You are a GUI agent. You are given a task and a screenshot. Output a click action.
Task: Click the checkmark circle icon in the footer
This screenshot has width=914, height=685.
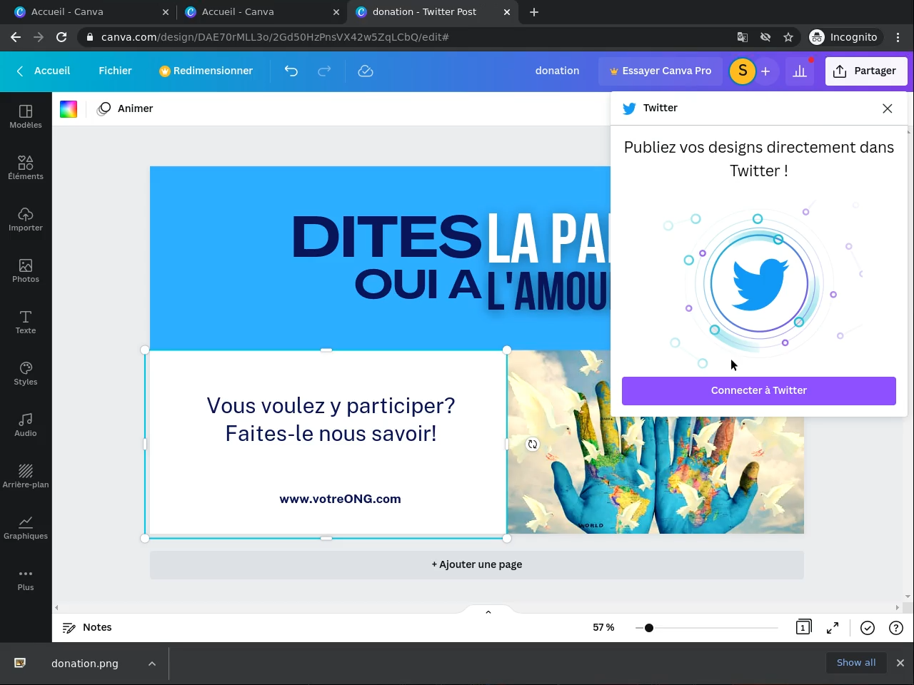868,628
